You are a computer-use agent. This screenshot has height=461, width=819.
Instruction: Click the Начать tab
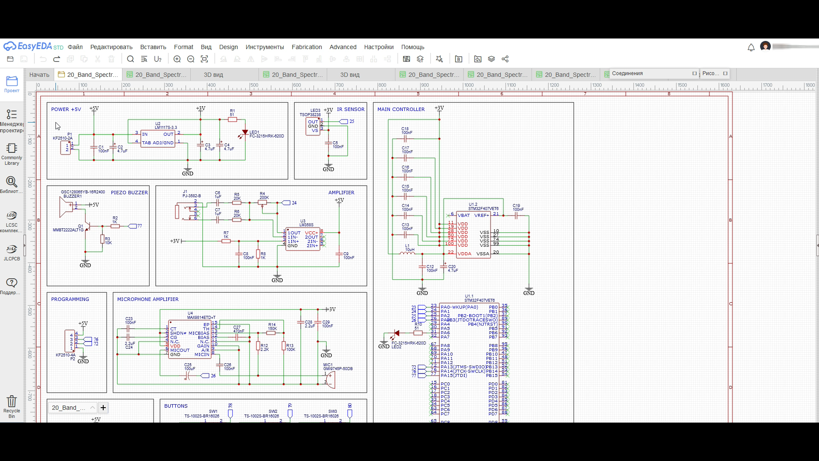click(39, 75)
